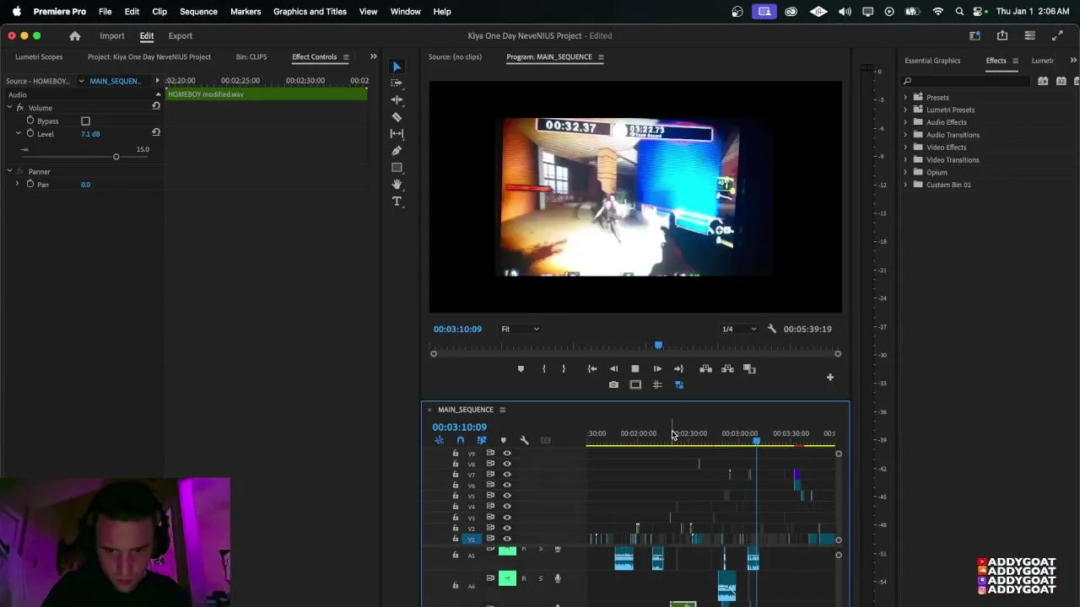Open Graphics and Titles menu
The image size is (1080, 607).
tap(310, 12)
